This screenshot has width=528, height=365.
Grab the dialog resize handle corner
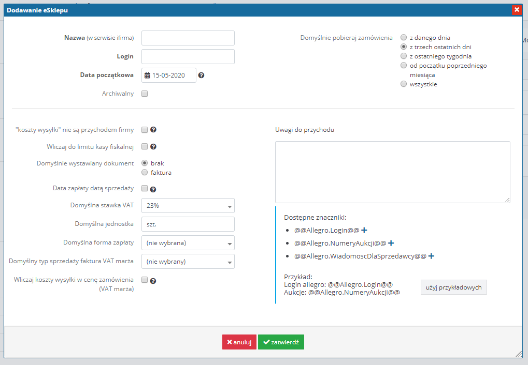pos(519,354)
